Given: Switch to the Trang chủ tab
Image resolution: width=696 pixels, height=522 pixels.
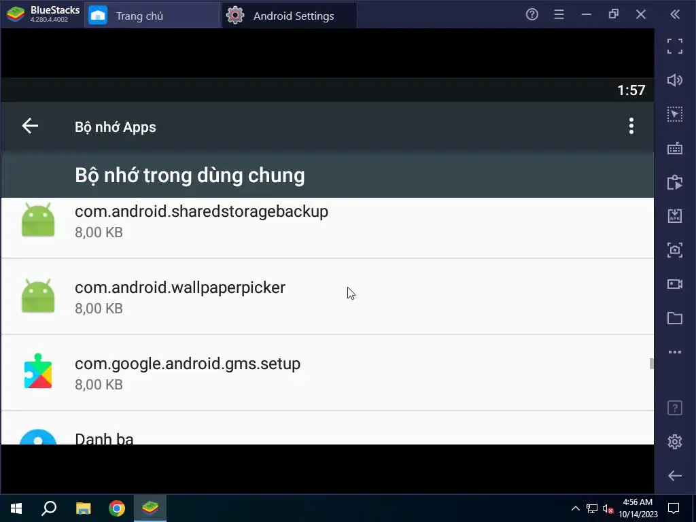Looking at the screenshot, I should click(x=152, y=16).
